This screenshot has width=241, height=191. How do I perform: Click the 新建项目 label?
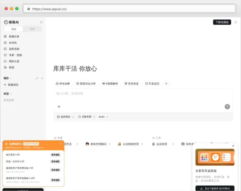pyautogui.click(x=13, y=85)
